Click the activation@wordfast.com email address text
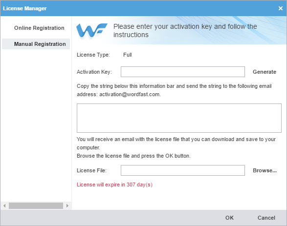 coord(130,95)
